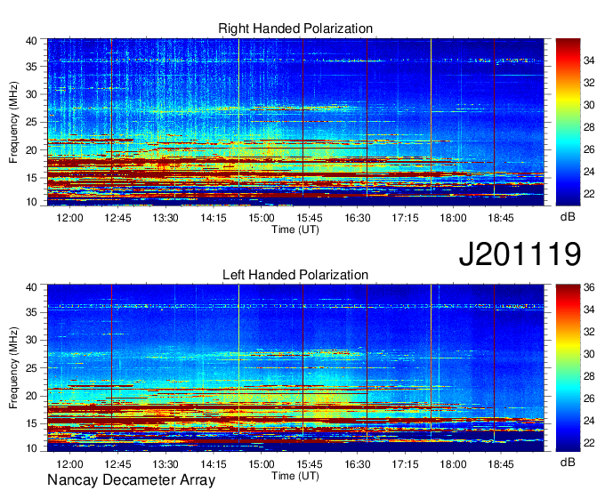Click '15:45' time tick on Right Handed plot
The height and width of the screenshot is (491, 605).
pos(310,218)
